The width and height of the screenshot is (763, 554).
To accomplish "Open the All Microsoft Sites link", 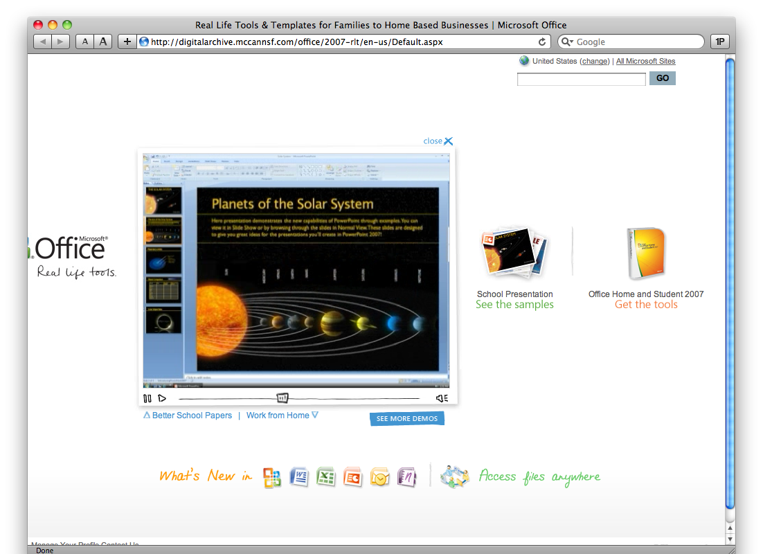I will point(646,62).
